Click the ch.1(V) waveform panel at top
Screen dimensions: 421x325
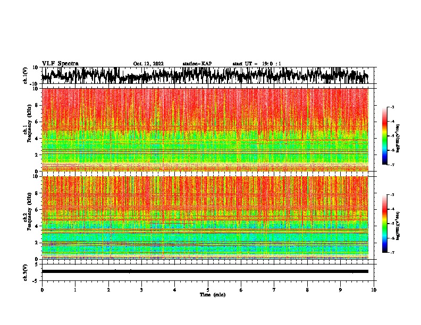[x=207, y=75]
